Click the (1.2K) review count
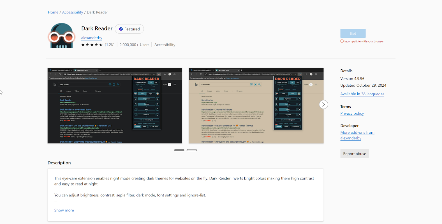This screenshot has width=442, height=224. (110, 45)
